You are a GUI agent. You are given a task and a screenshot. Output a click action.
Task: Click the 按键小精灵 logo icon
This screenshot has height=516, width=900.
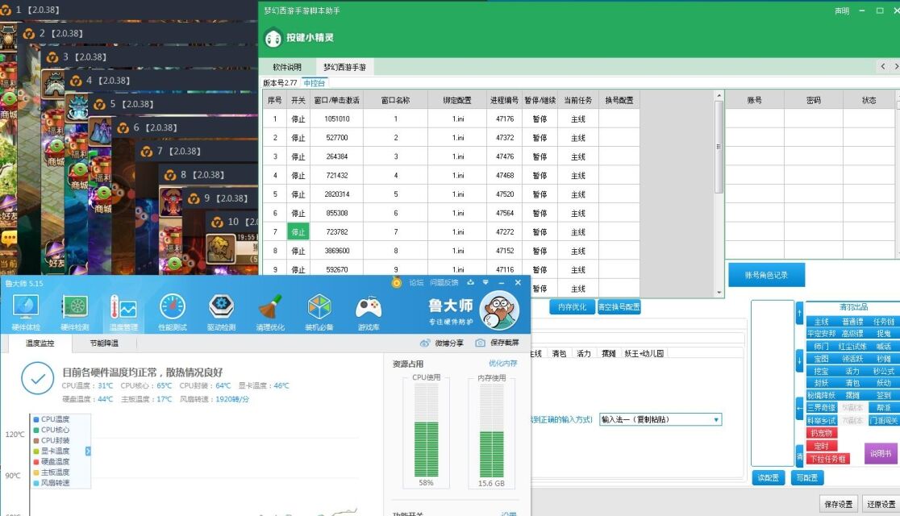tap(273, 38)
